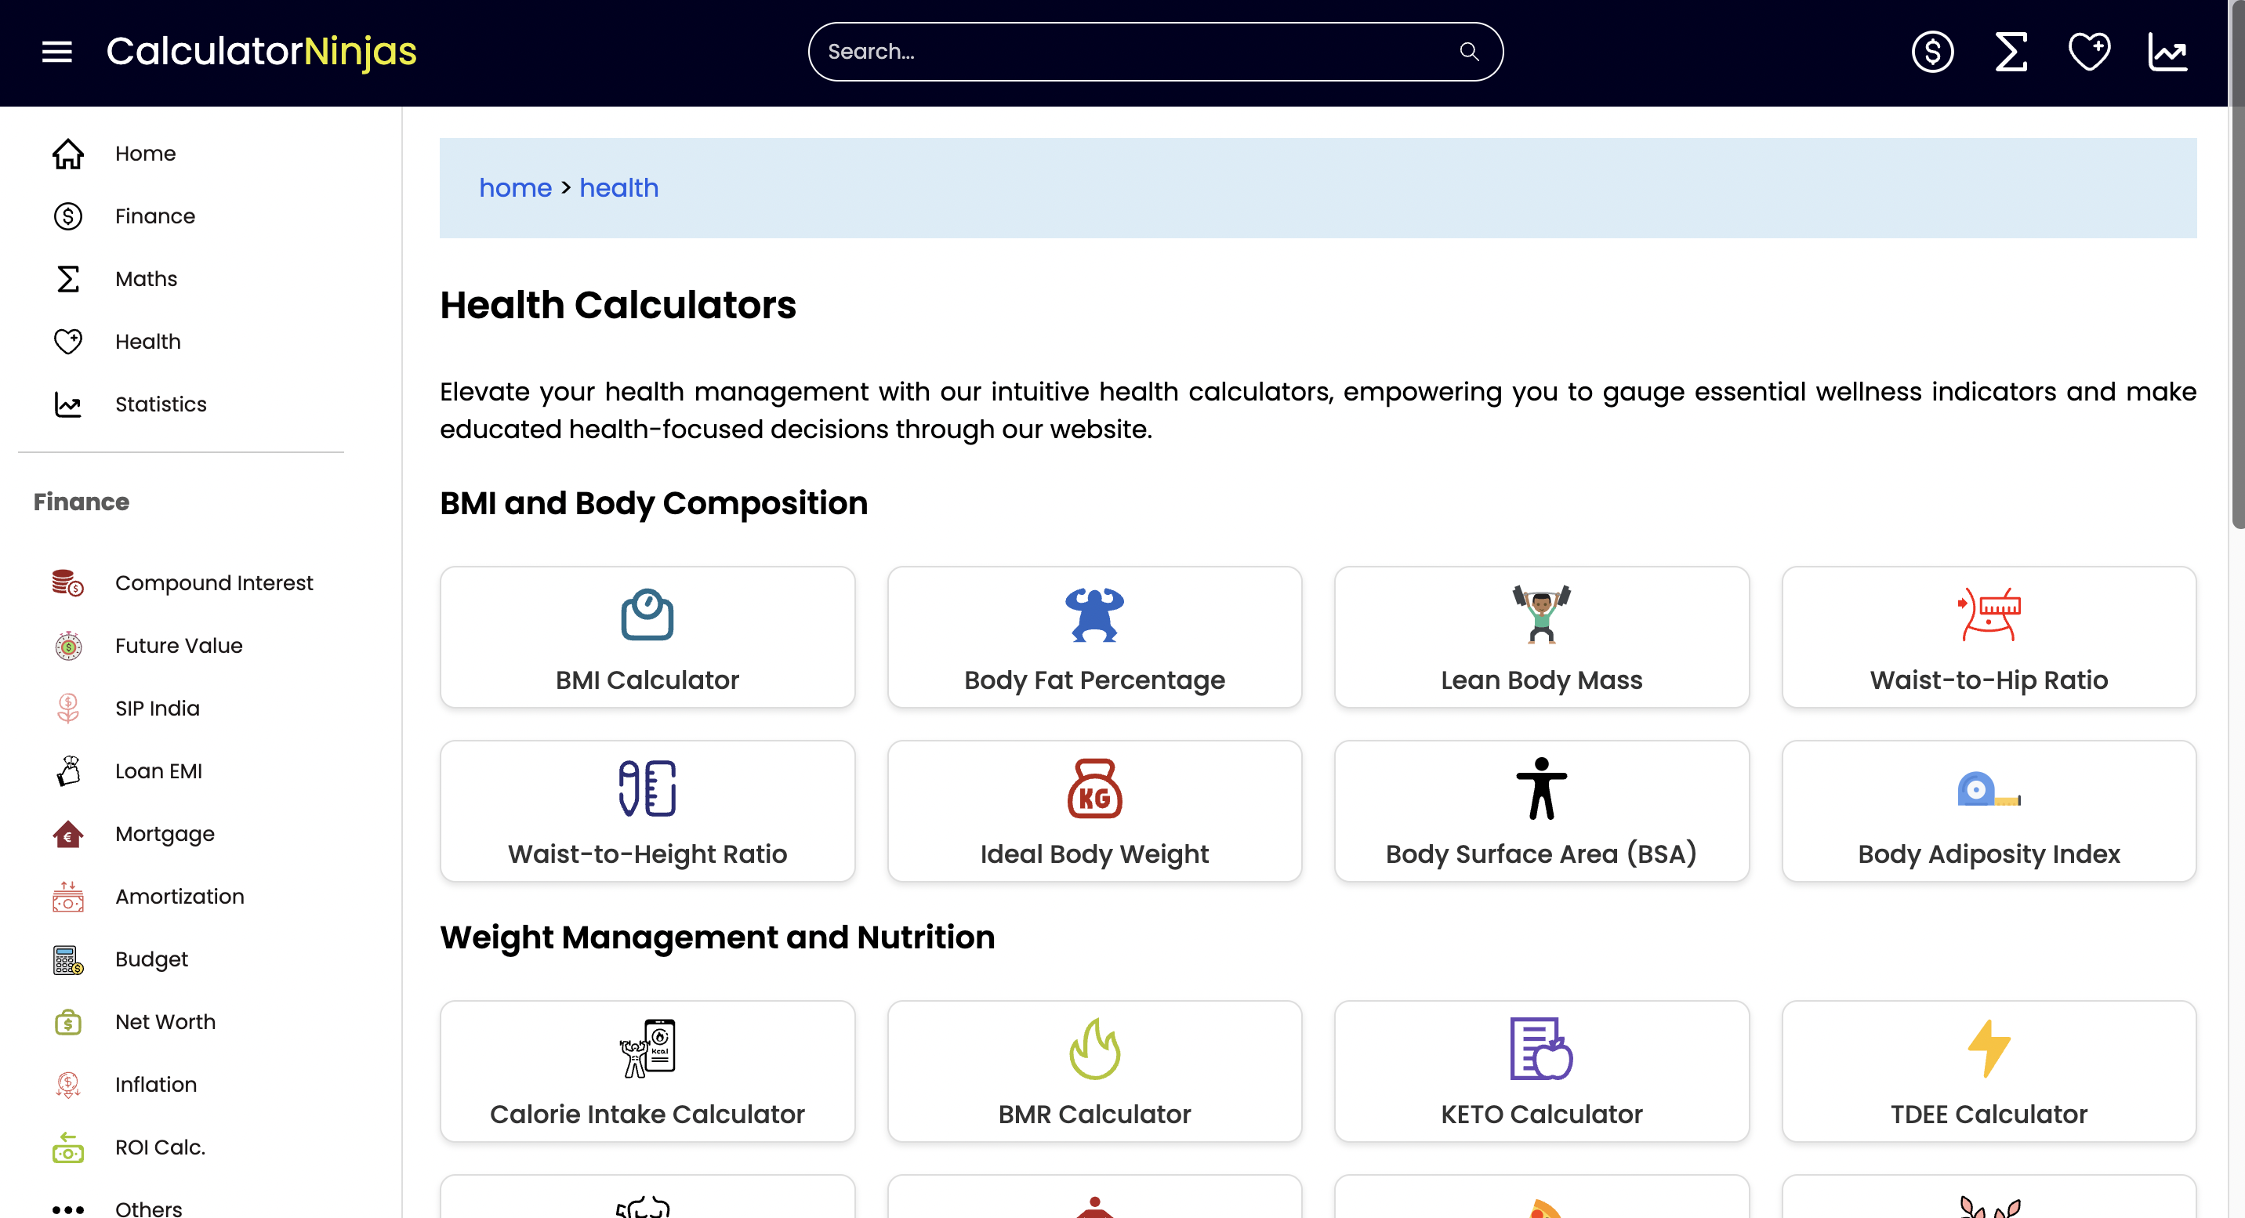Expand Others with three-dots icon
Viewport: 2245px width, 1218px height.
click(x=68, y=1209)
